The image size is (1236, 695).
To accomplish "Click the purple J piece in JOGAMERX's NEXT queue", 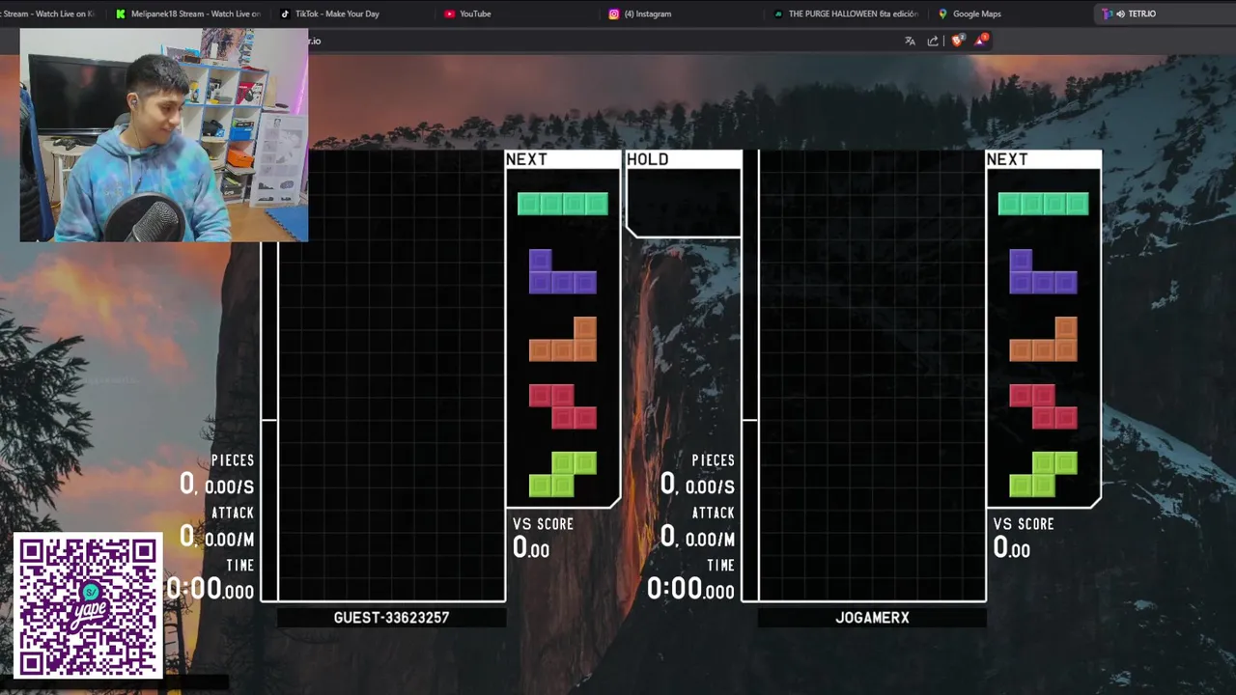I will (x=1044, y=271).
